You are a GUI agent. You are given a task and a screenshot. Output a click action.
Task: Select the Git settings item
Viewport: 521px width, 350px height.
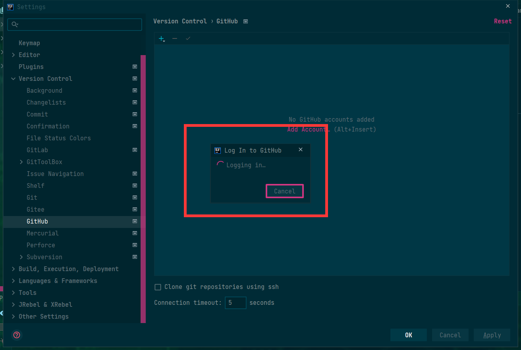coord(32,197)
